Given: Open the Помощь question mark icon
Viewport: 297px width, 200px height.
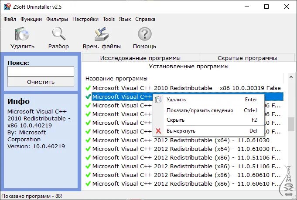Looking at the screenshot, I should coord(144,34).
